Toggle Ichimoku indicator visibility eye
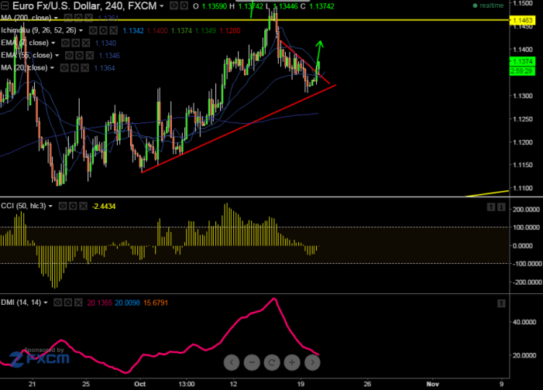This screenshot has width=543, height=390. click(93, 30)
